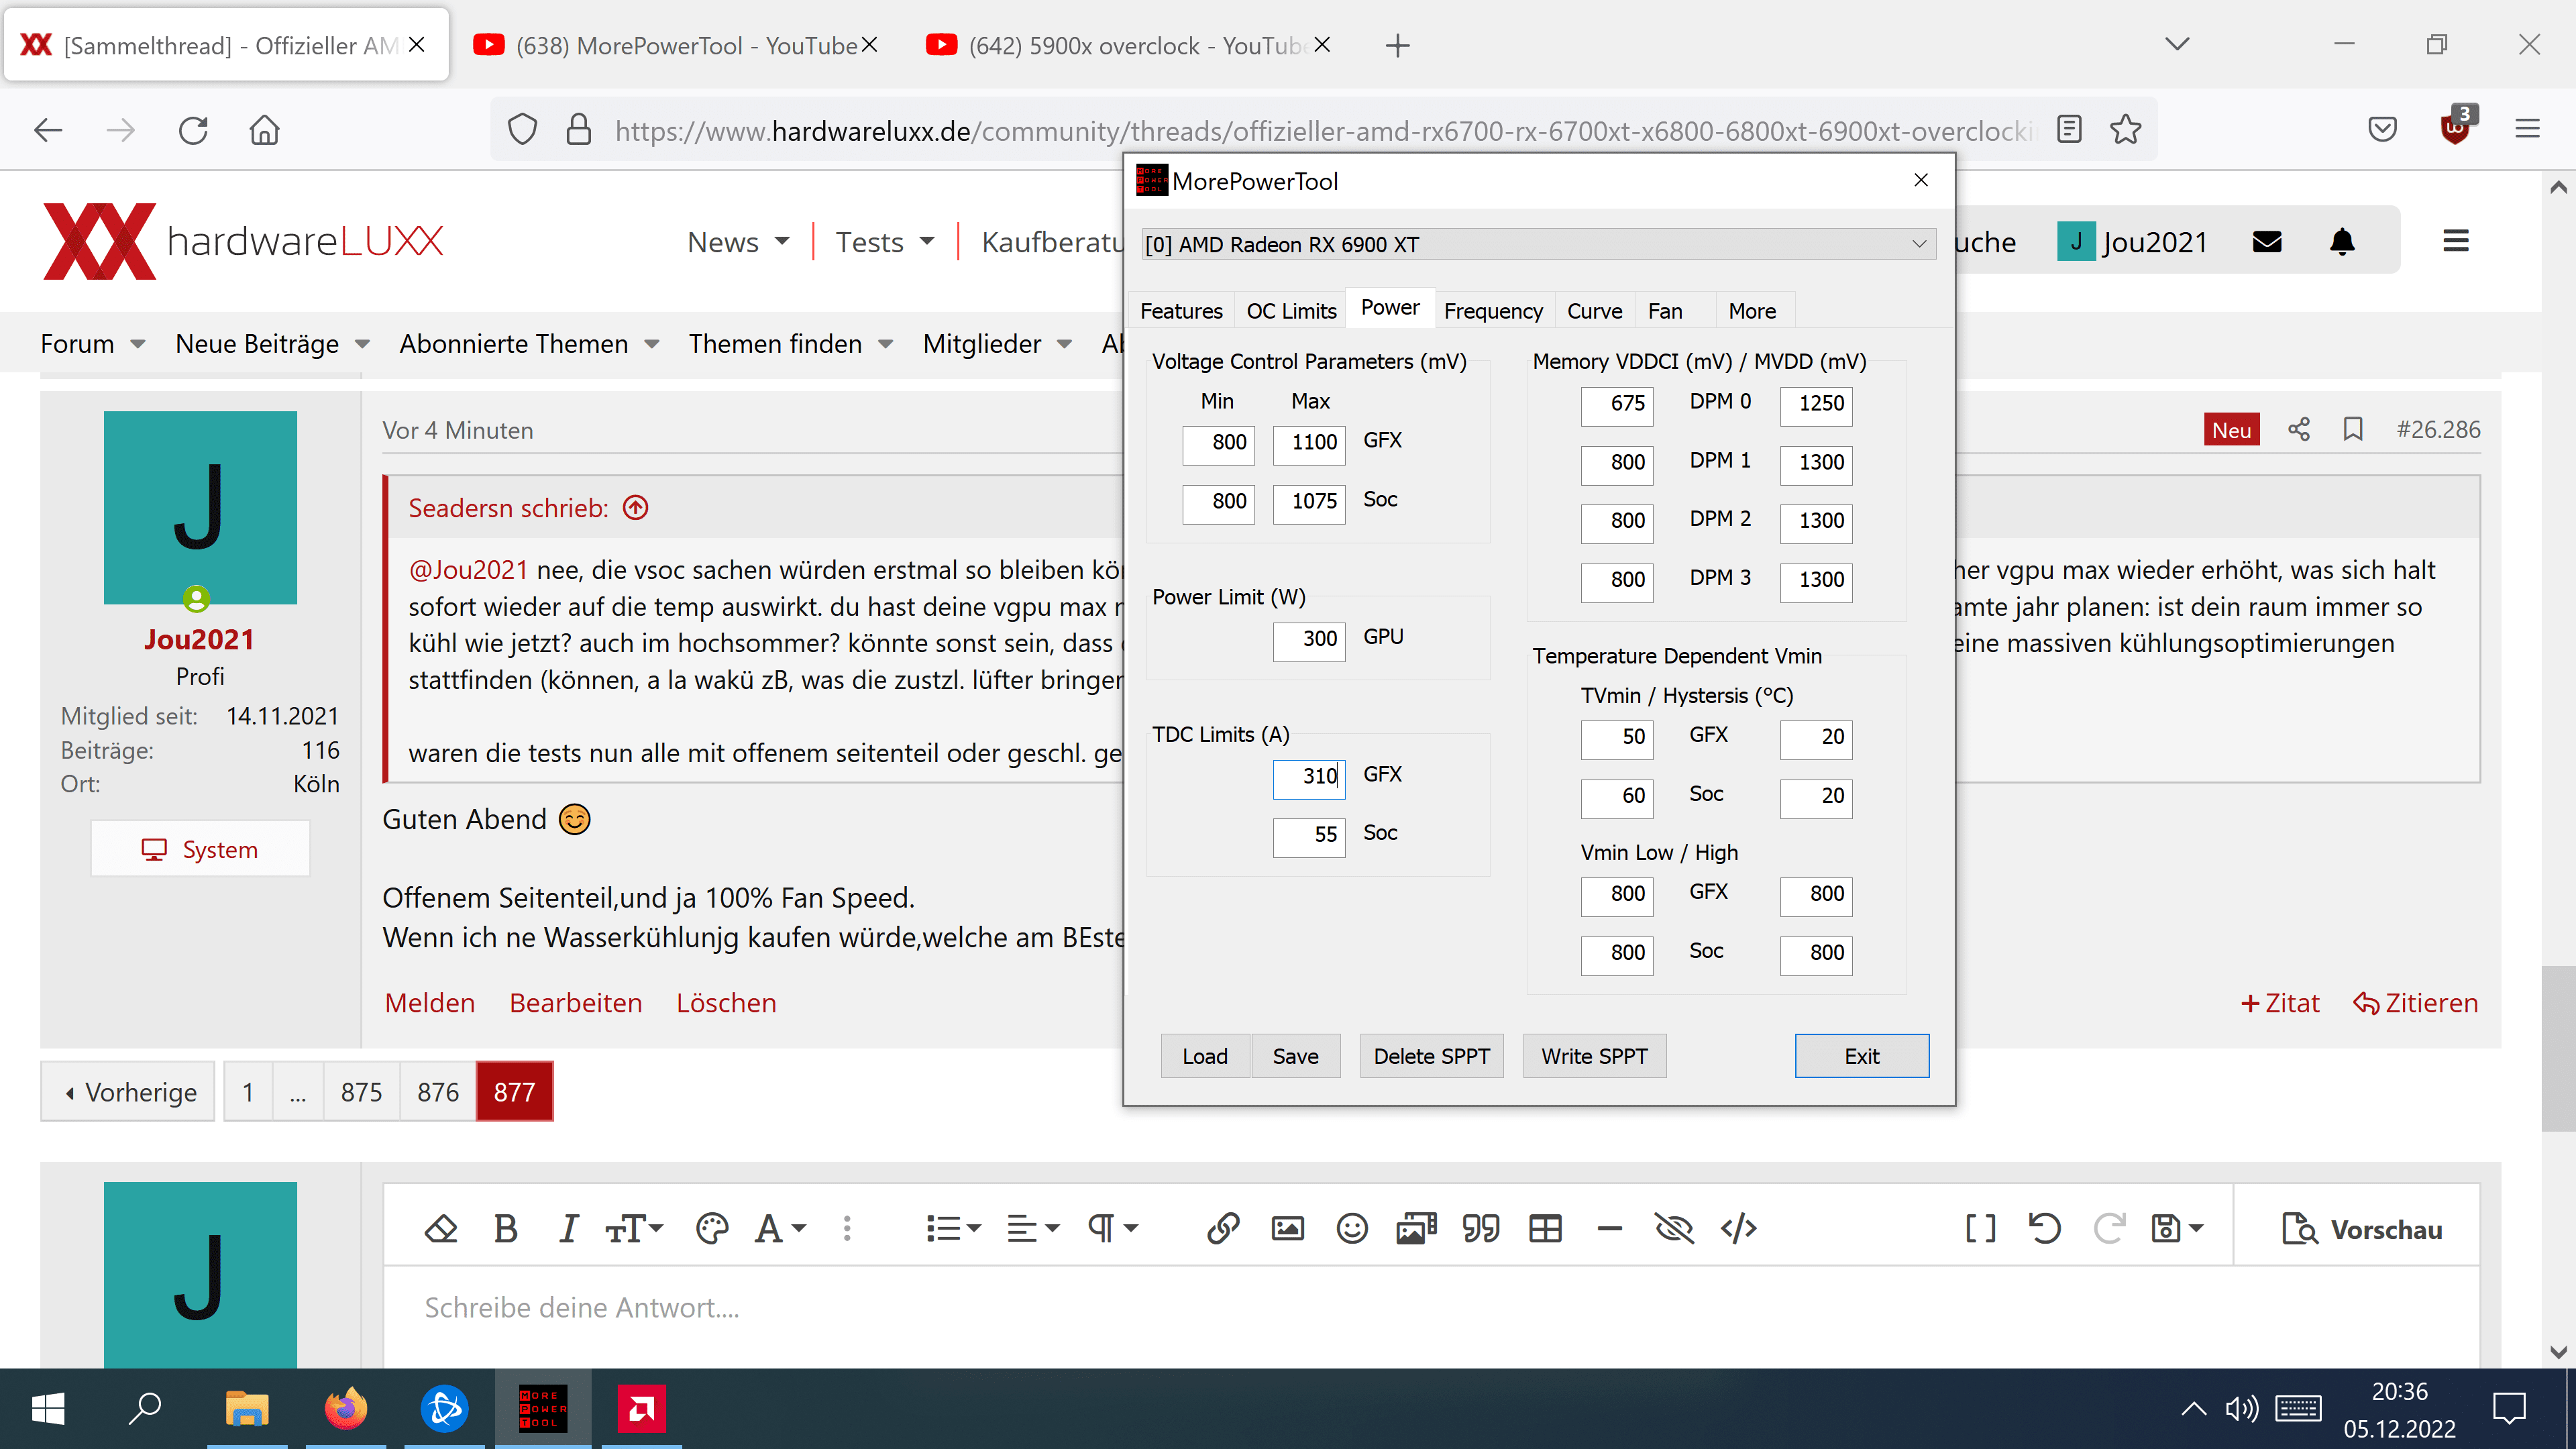
Task: Click the Save button in MorePowerTool
Action: (x=1295, y=1056)
